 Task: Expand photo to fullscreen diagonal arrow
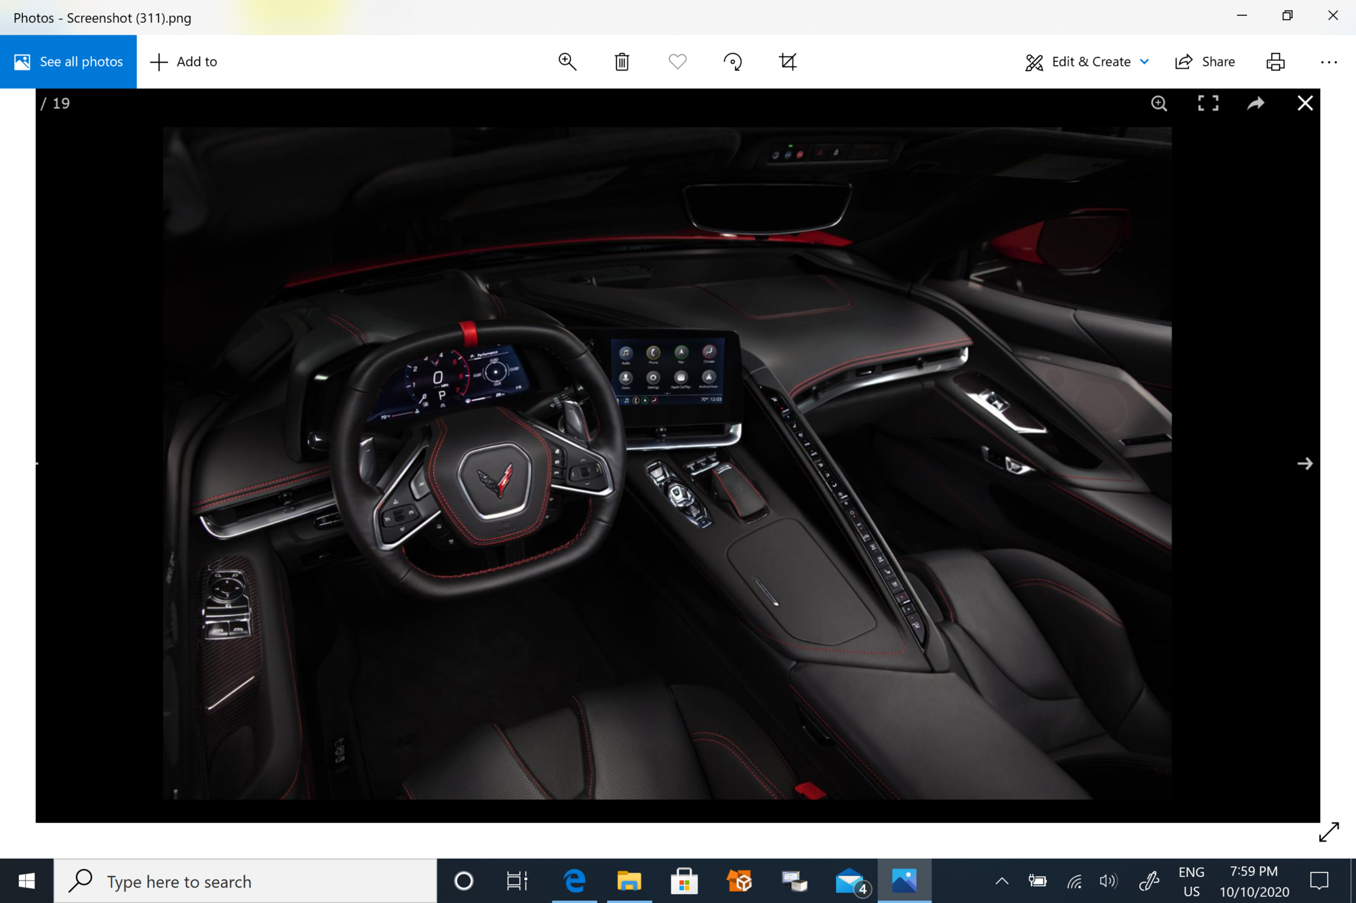tap(1328, 832)
